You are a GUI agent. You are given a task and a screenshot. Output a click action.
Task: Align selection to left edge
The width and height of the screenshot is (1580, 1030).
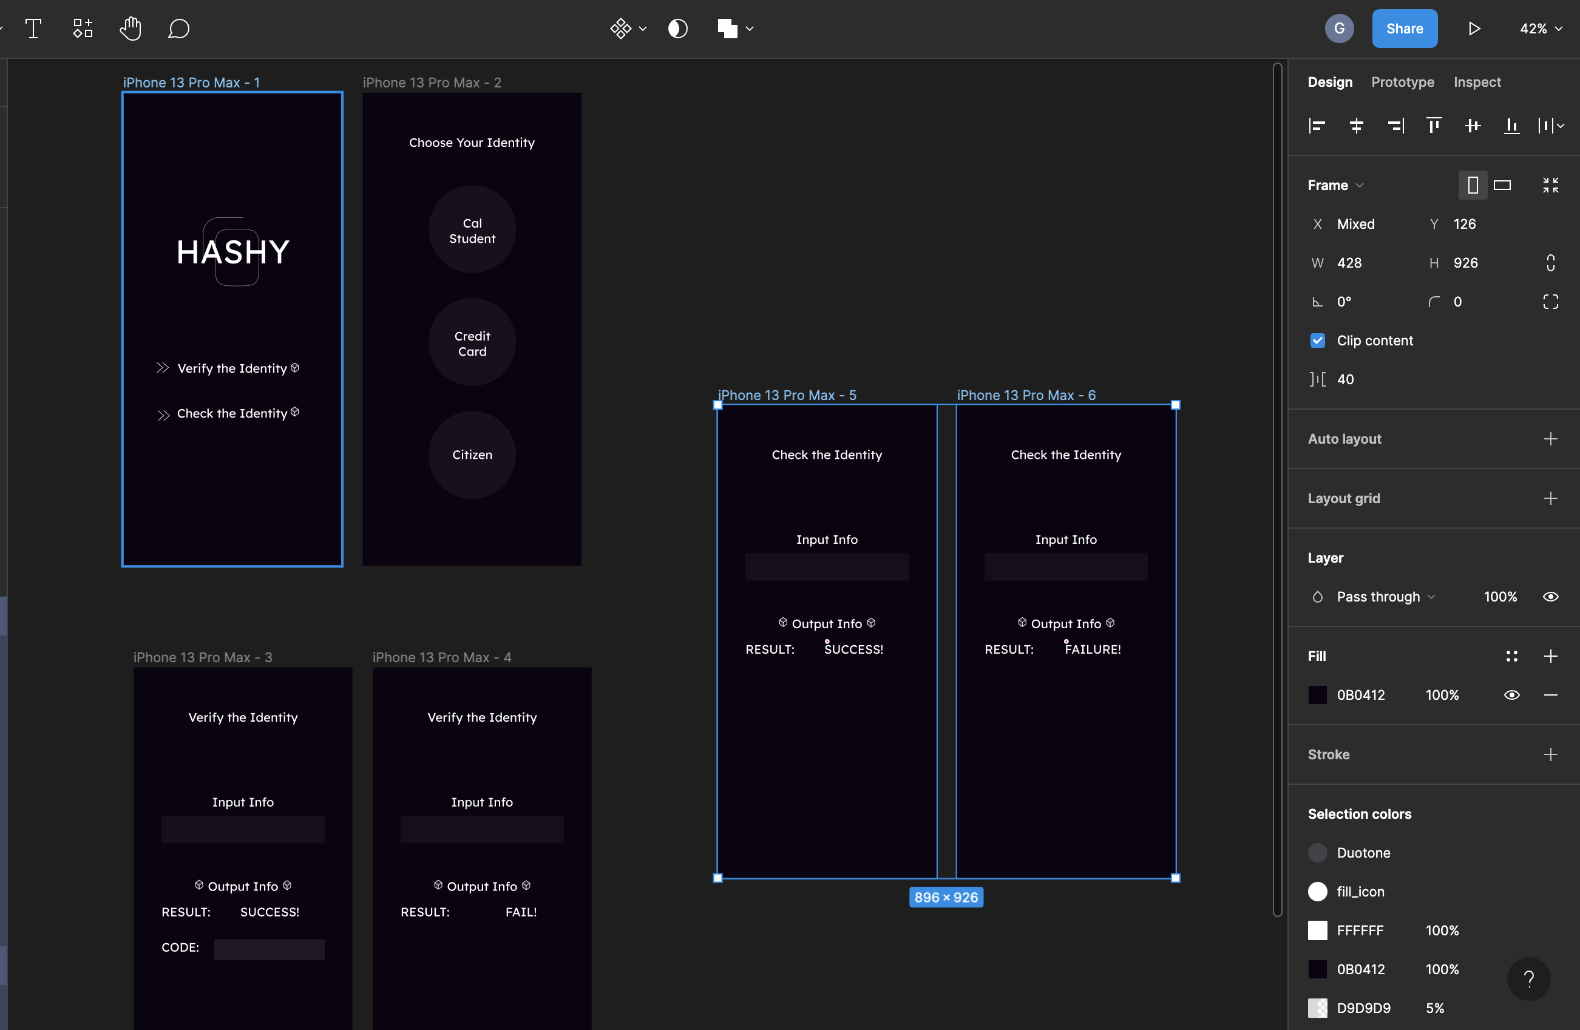1317,126
